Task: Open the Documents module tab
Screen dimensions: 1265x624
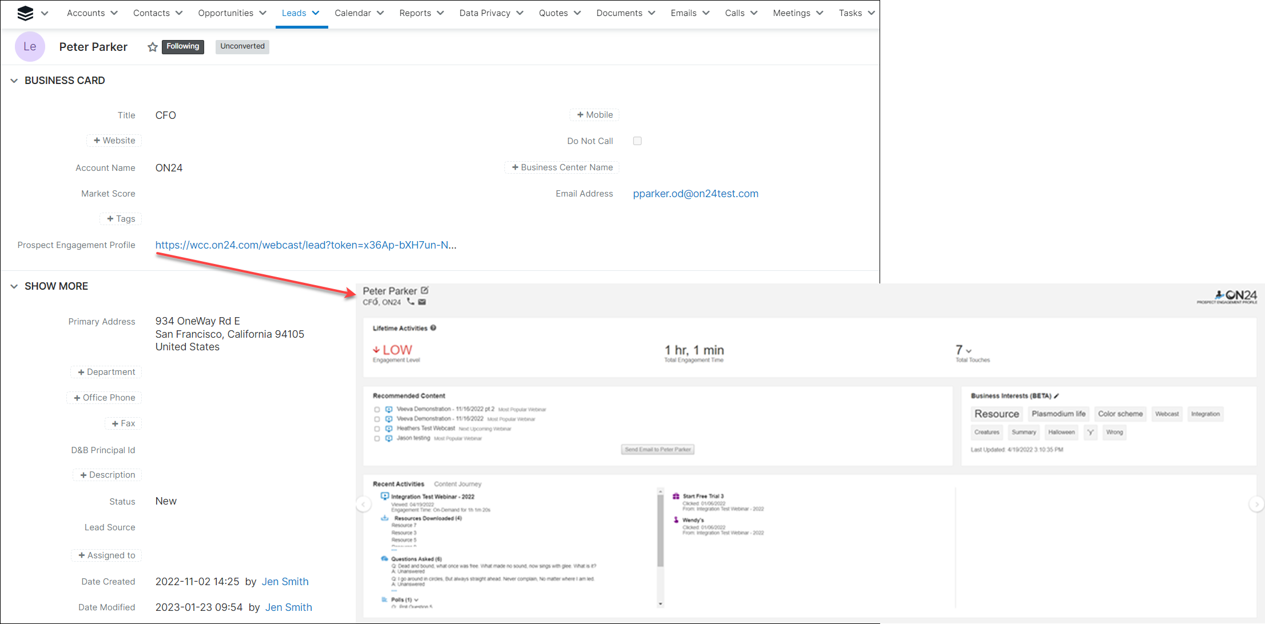Action: (x=619, y=13)
